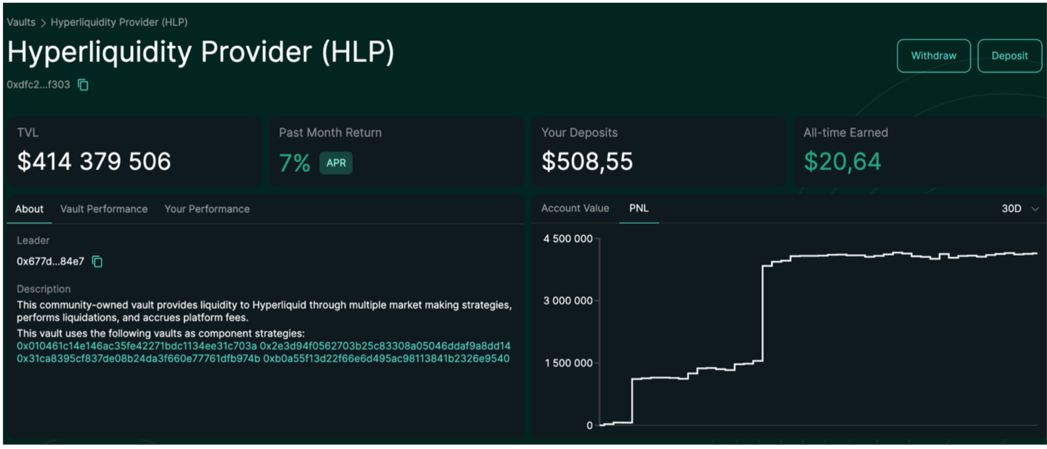
Task: Click the All-time Earned $20,64 value
Action: click(x=842, y=162)
